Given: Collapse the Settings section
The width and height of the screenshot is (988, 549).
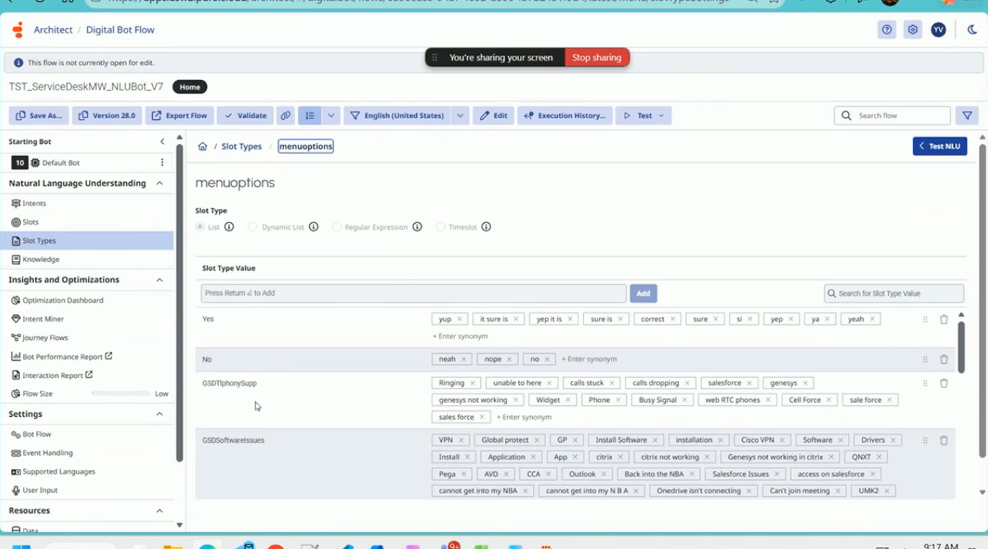Looking at the screenshot, I should point(159,415).
